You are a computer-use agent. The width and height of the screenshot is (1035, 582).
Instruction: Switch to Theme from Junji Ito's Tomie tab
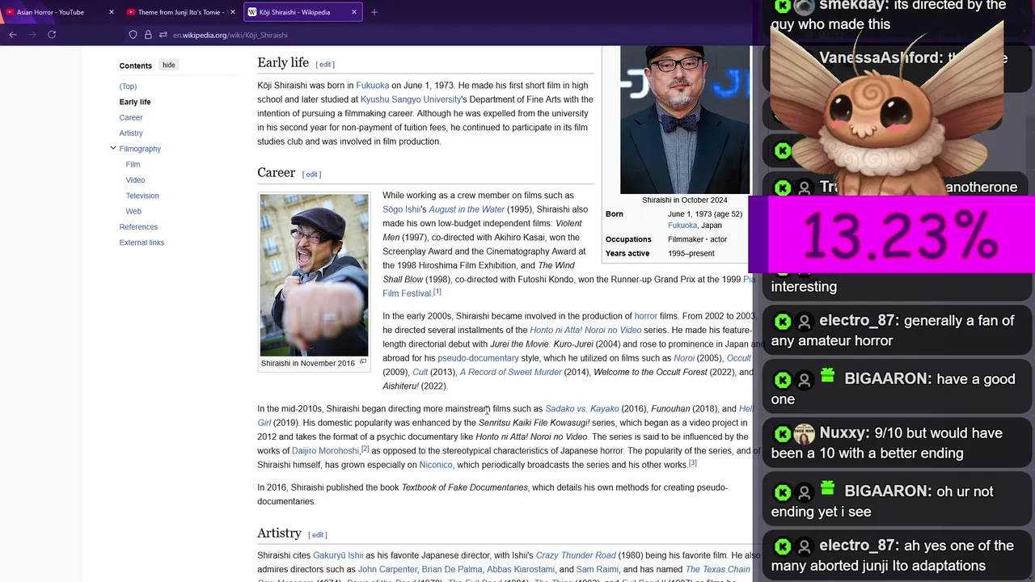[x=180, y=12]
